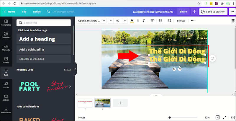Select the Text sidebar tab

[6, 73]
